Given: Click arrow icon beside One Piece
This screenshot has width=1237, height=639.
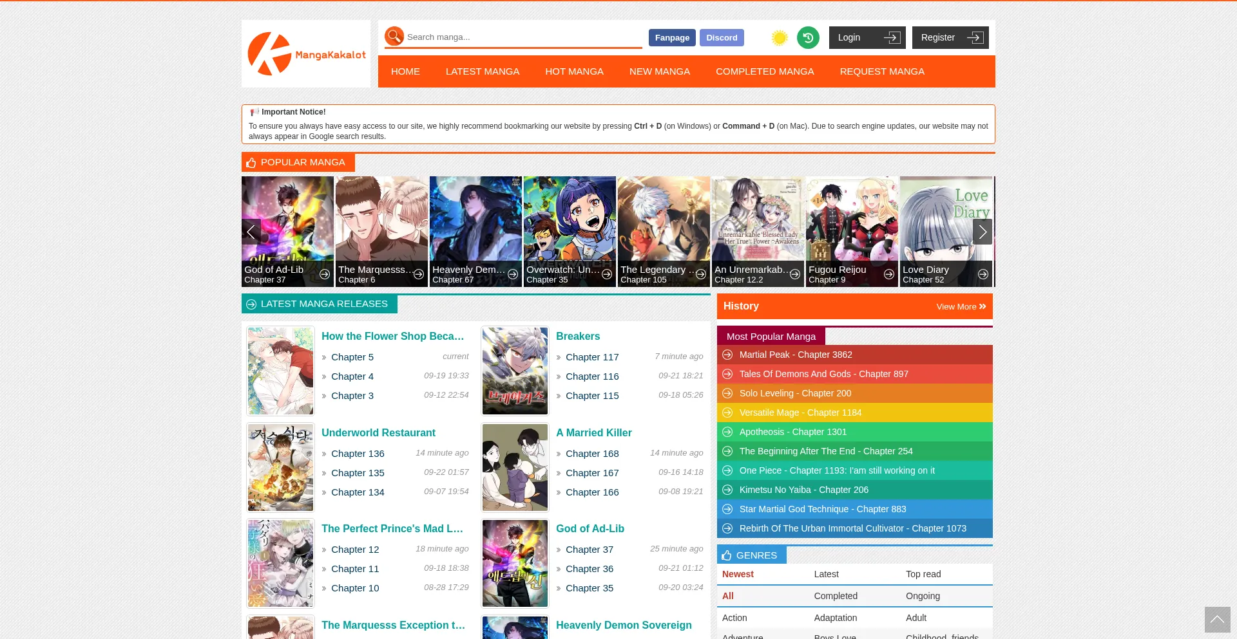Looking at the screenshot, I should click(x=727, y=470).
